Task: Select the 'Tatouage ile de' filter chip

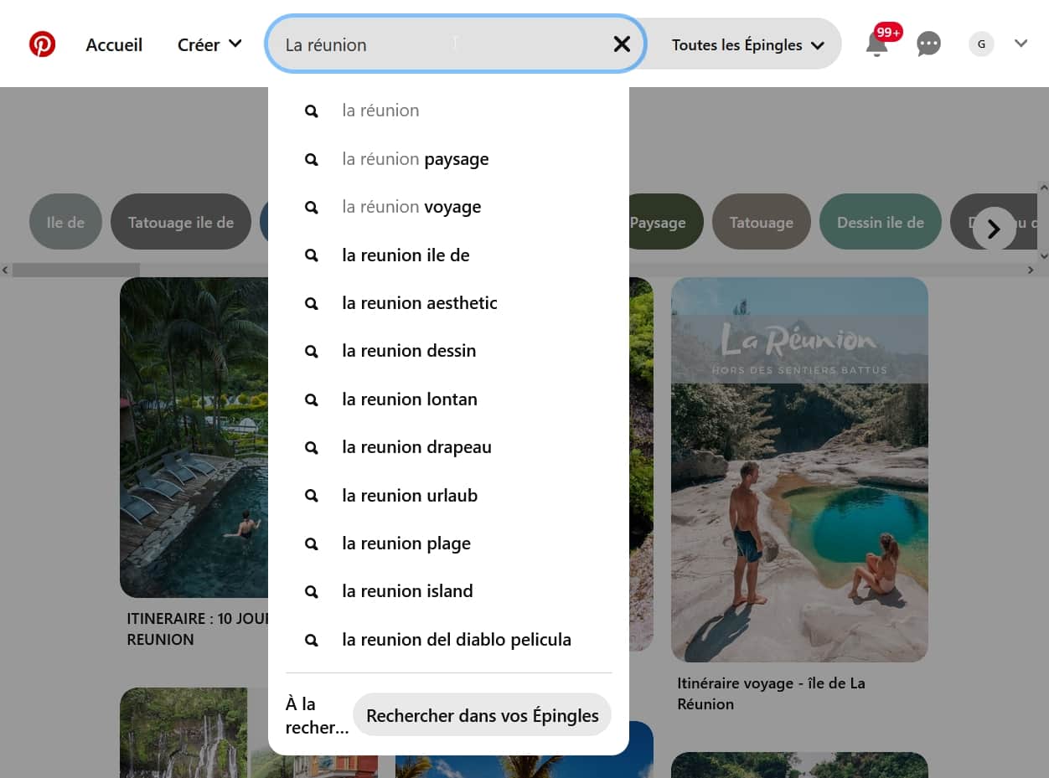Action: click(180, 222)
